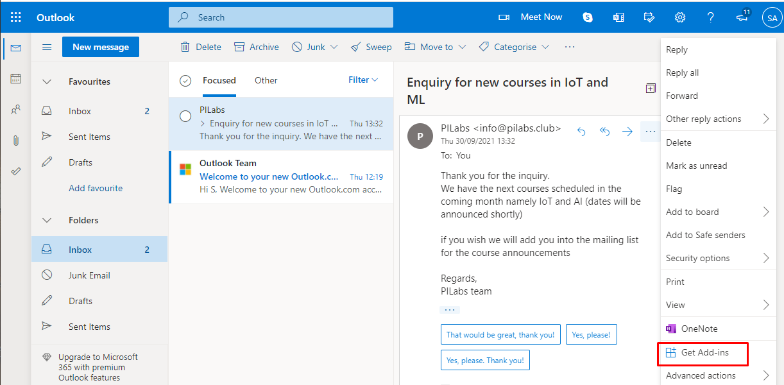Image resolution: width=784 pixels, height=385 pixels.
Task: Open more actions ellipsis in message header
Action: (x=651, y=131)
